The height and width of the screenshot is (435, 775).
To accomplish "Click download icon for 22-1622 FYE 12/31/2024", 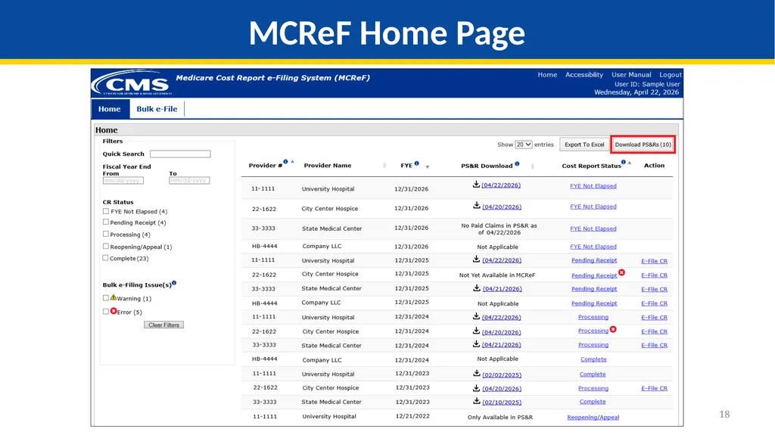I will tap(476, 330).
